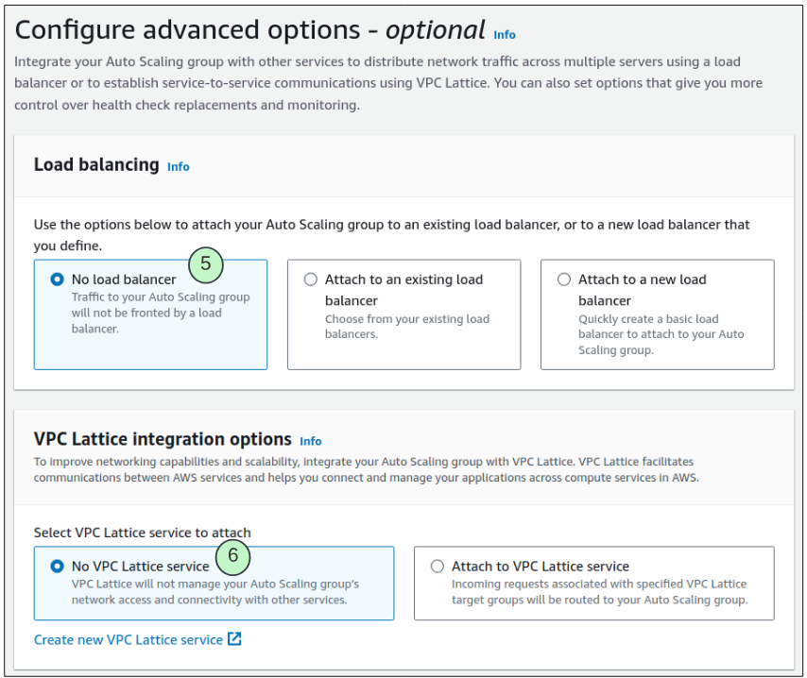Enable Attach to VPC Lattice service radio option
This screenshot has height=678, width=807.
[437, 567]
